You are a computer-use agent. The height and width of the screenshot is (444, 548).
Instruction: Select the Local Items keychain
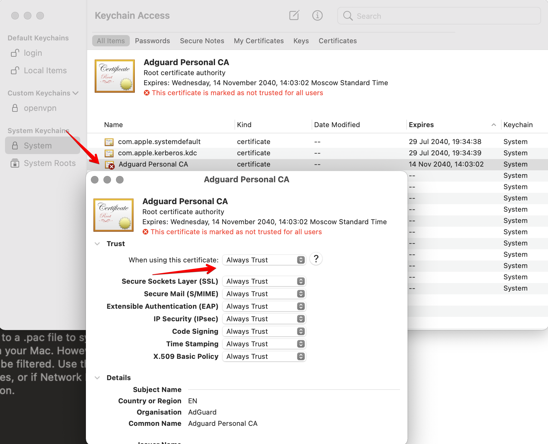[x=45, y=70]
